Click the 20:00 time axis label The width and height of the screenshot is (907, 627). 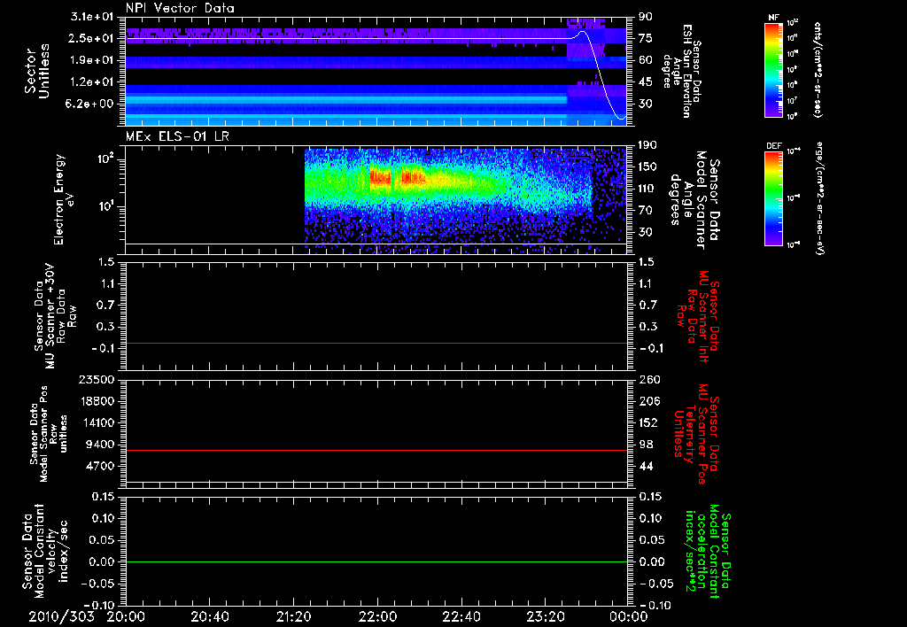click(126, 617)
